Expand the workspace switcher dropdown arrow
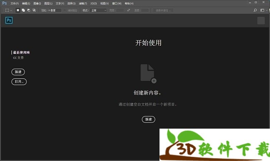This screenshot has width=270, height=161. click(267, 10)
